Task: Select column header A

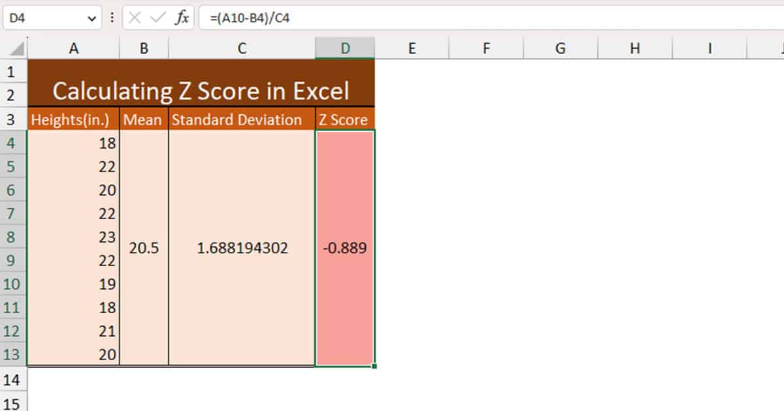Action: 74,48
